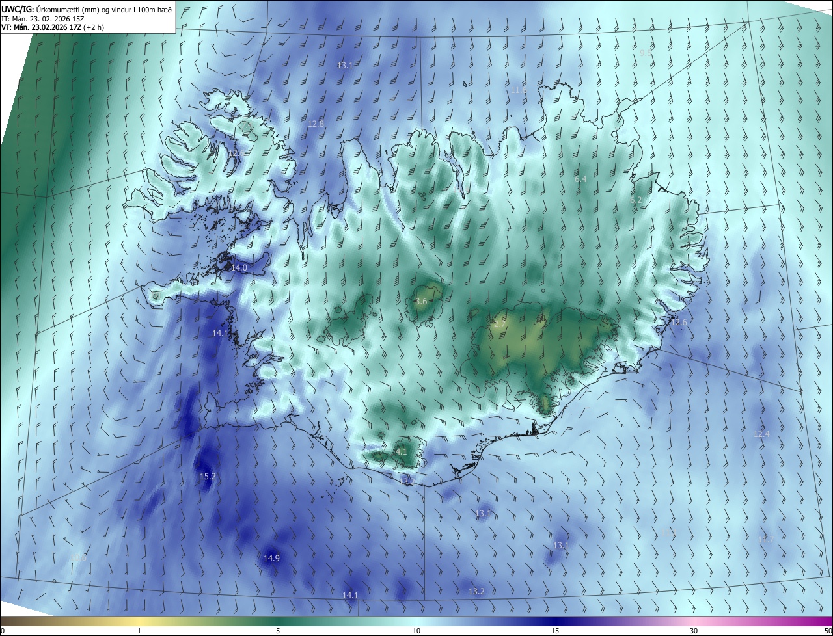The height and width of the screenshot is (636, 833).
Task: Click the 4.1 value on the southern glacier
Action: (x=402, y=452)
